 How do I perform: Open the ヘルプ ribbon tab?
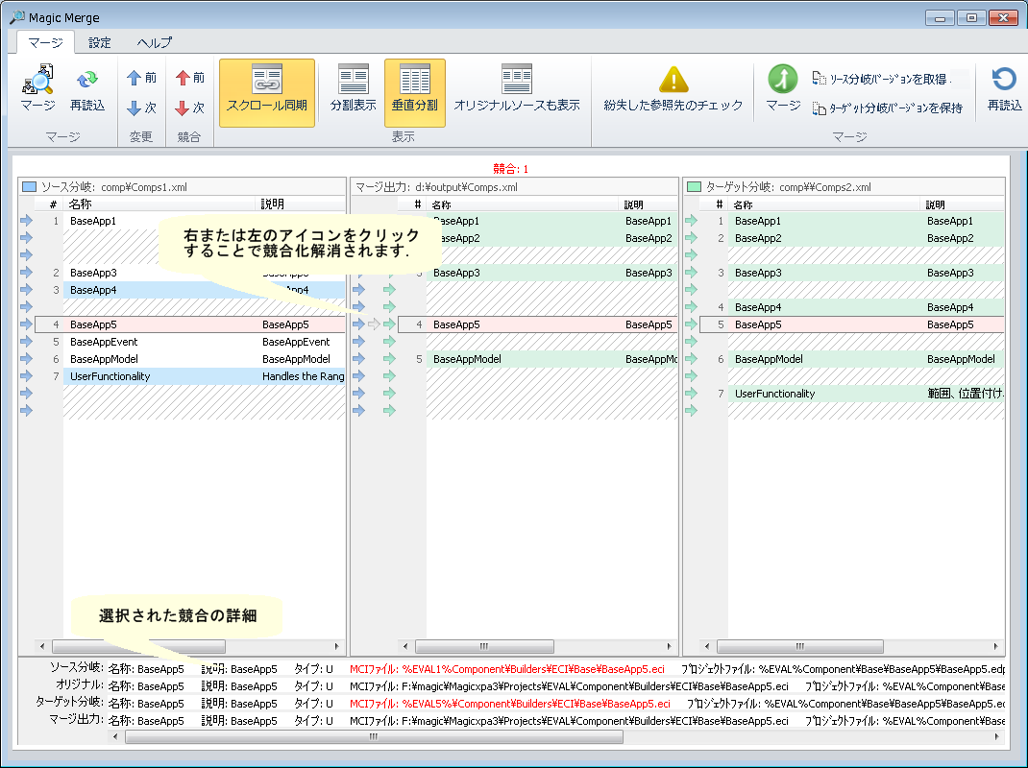(154, 42)
